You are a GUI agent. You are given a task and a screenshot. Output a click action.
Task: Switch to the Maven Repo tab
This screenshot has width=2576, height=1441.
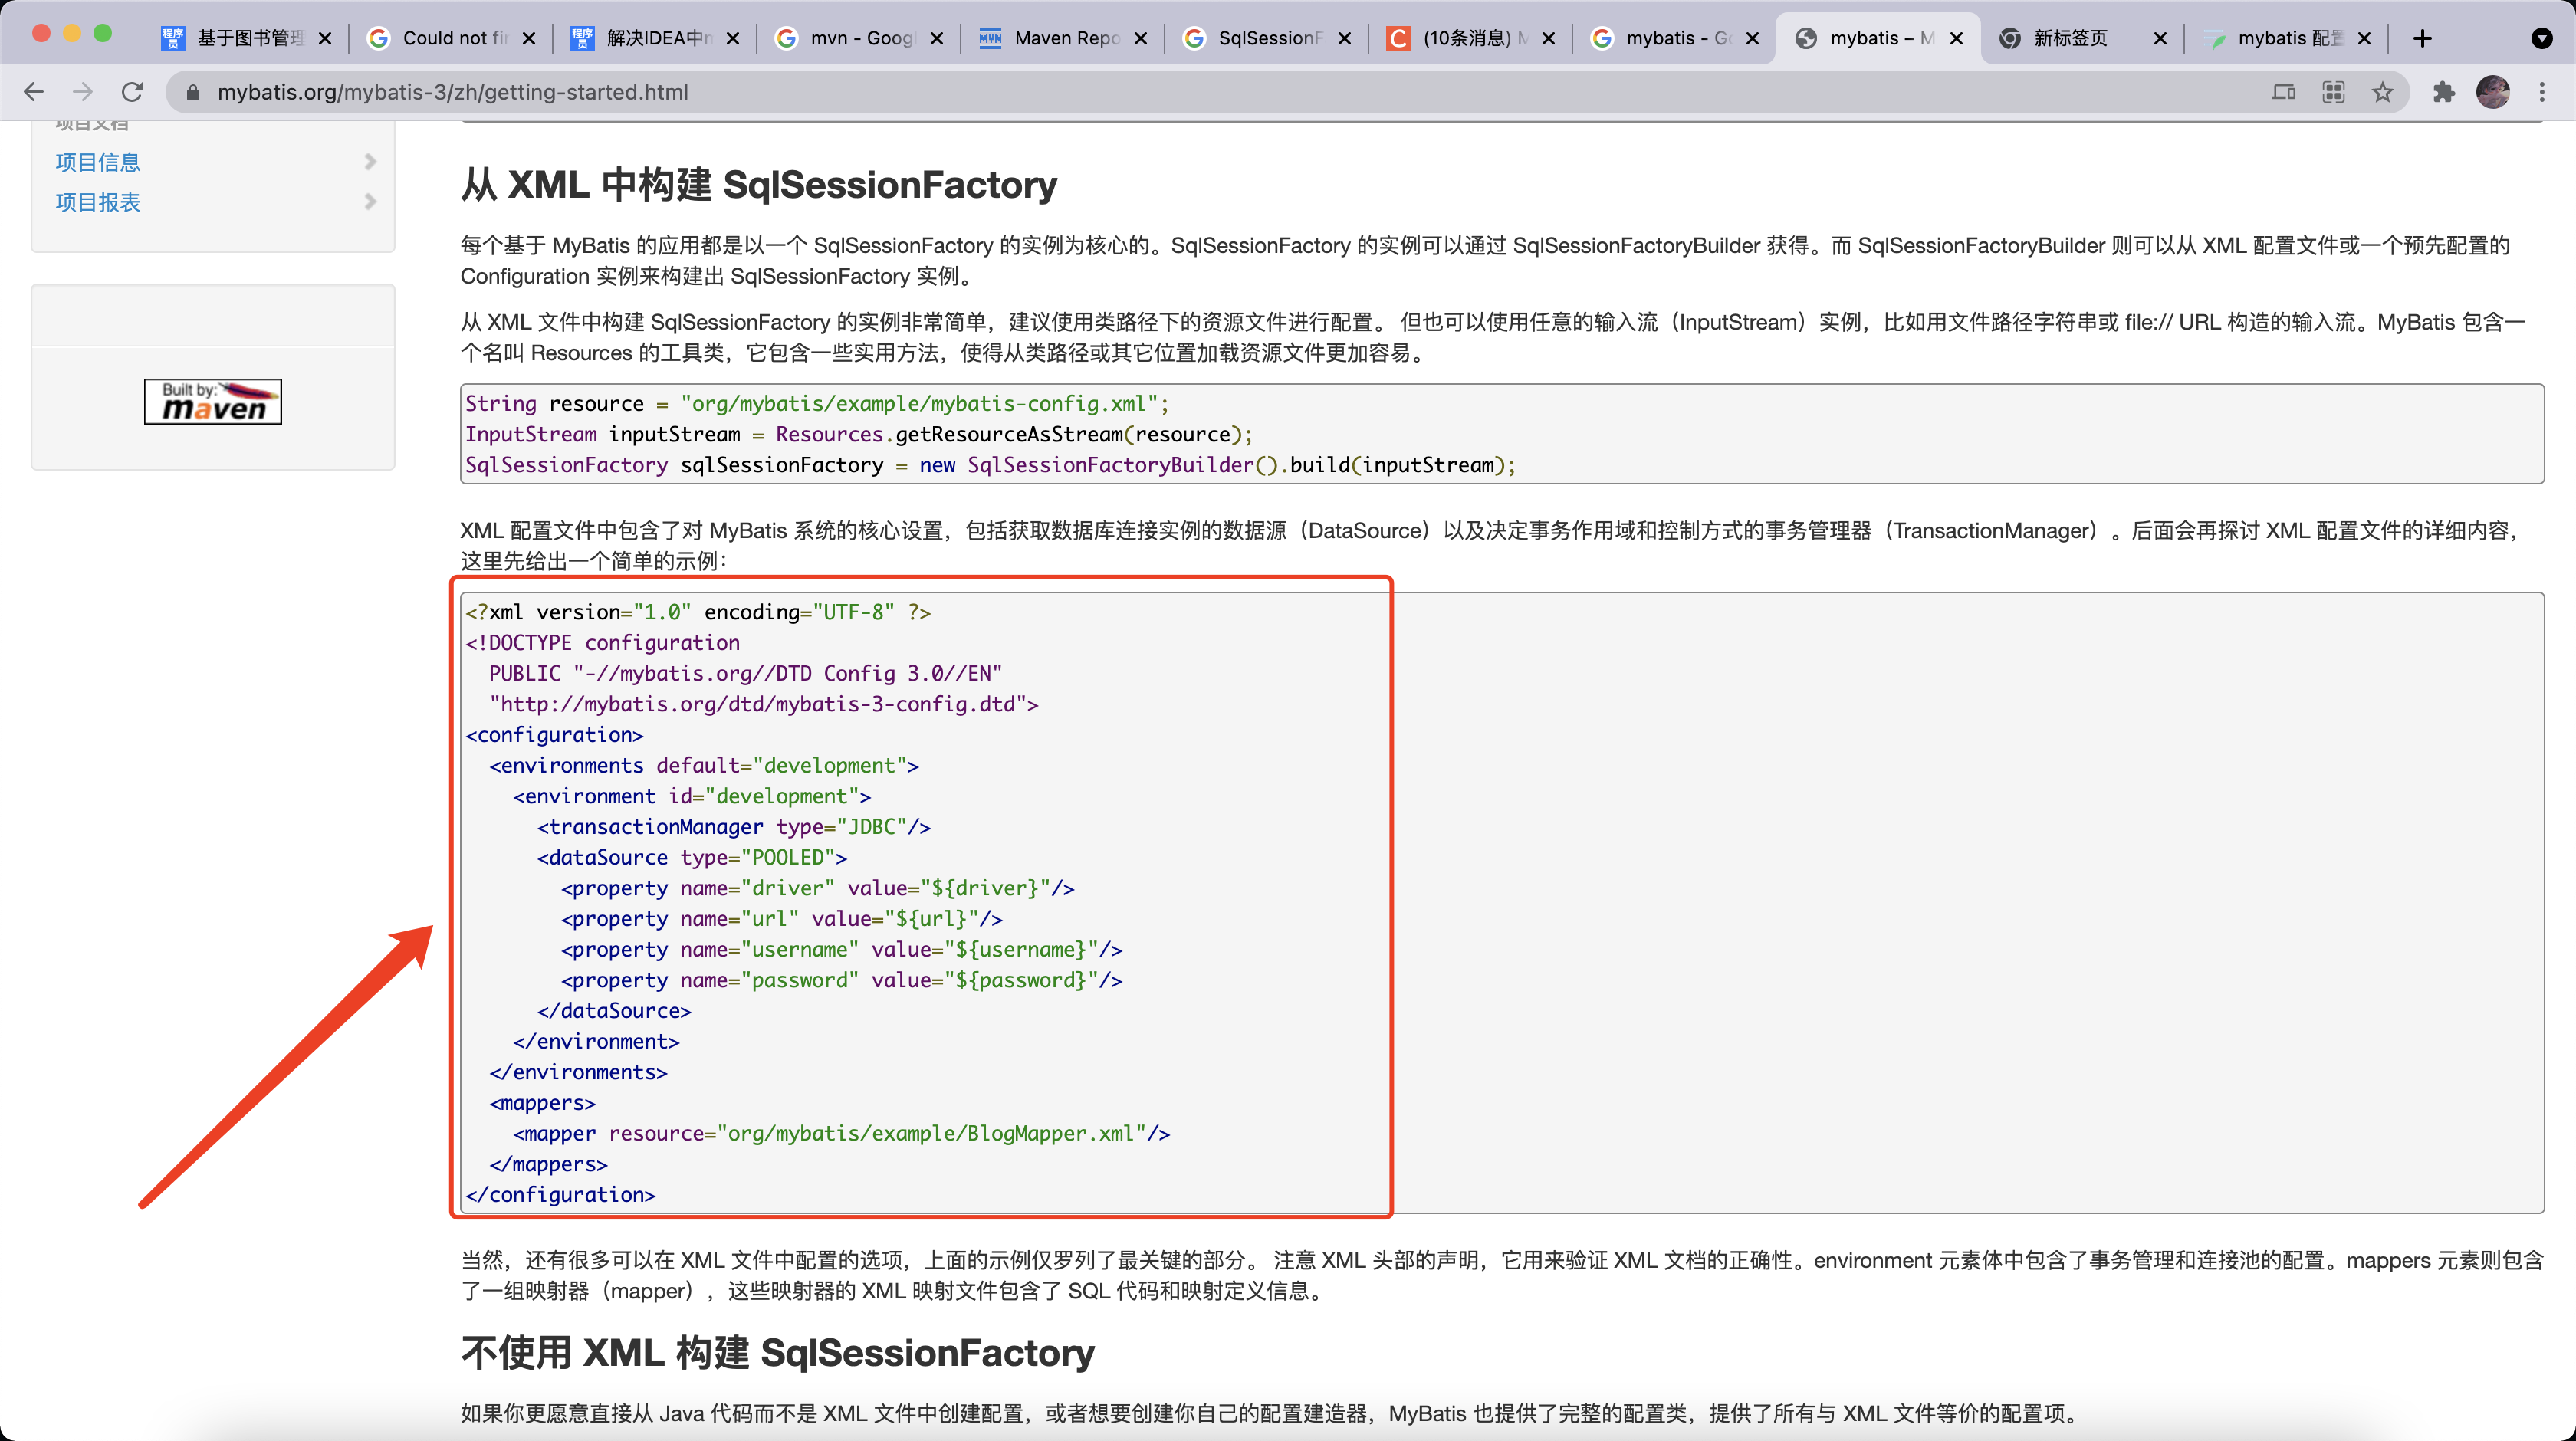[1065, 38]
